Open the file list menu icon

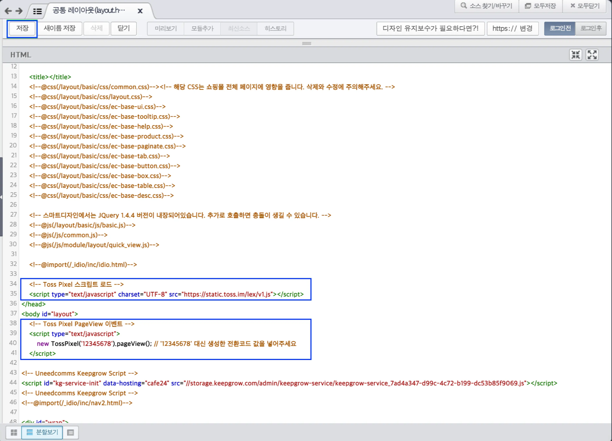pyautogui.click(x=37, y=11)
